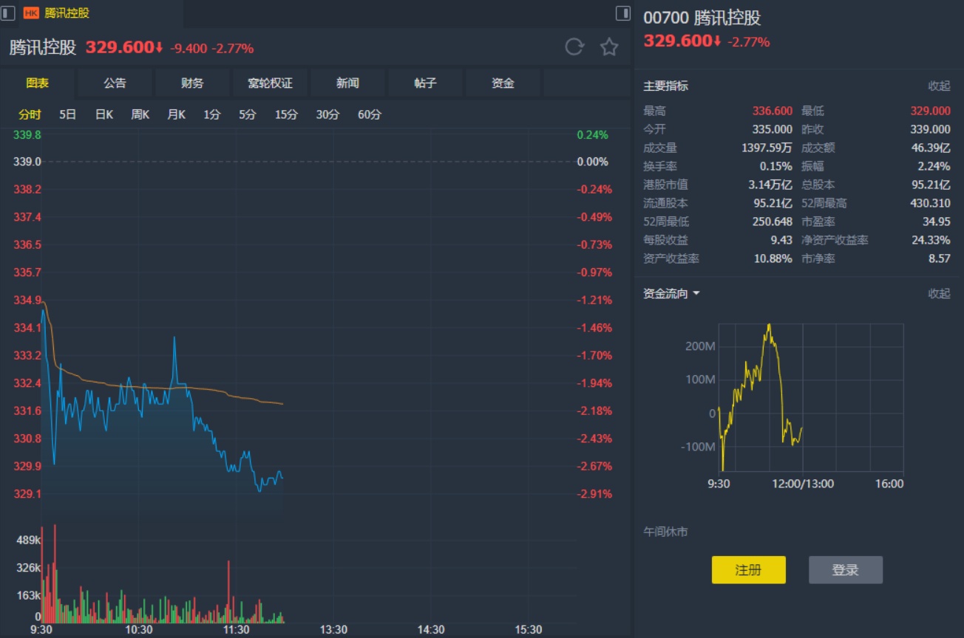This screenshot has height=638, width=964.
Task: Click the 市盈率 value 34.95
Action: click(x=937, y=222)
